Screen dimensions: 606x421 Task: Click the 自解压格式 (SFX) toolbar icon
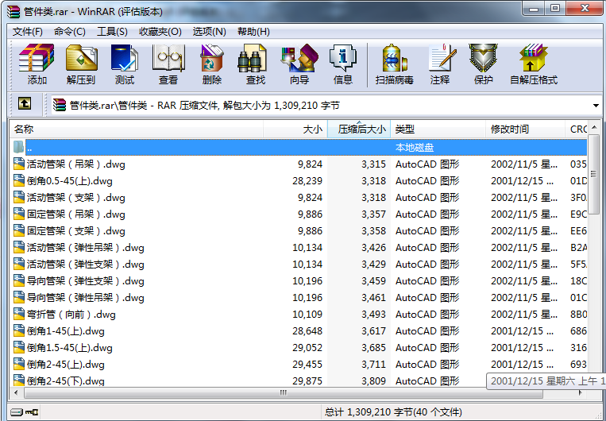533,64
